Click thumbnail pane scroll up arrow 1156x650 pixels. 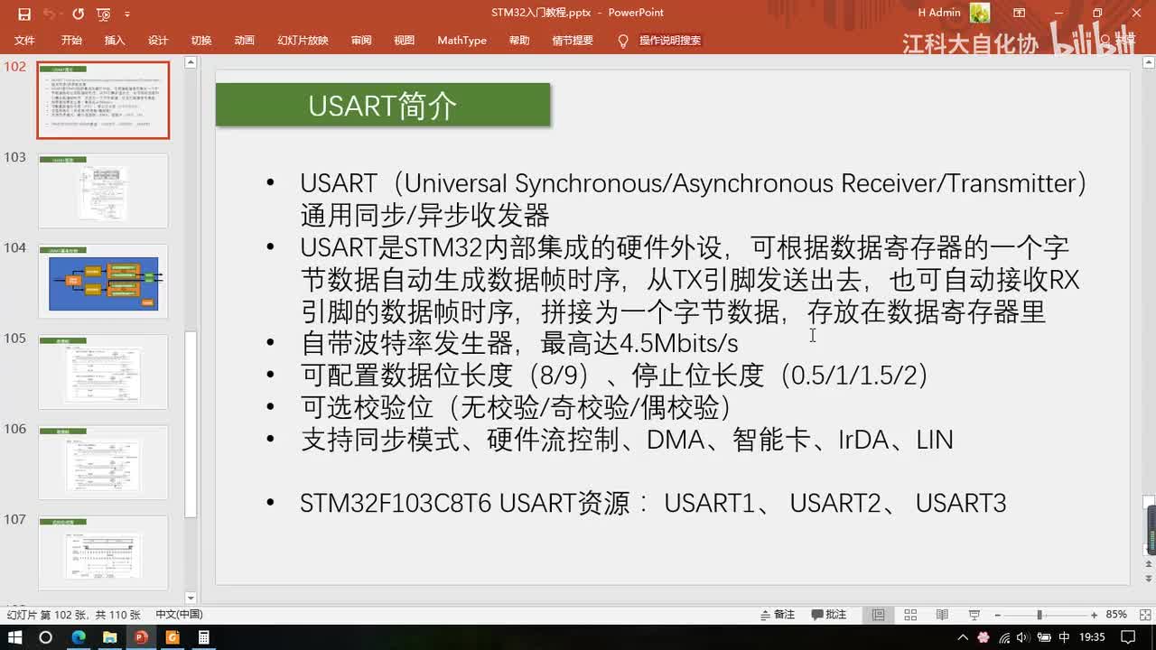pyautogui.click(x=191, y=62)
